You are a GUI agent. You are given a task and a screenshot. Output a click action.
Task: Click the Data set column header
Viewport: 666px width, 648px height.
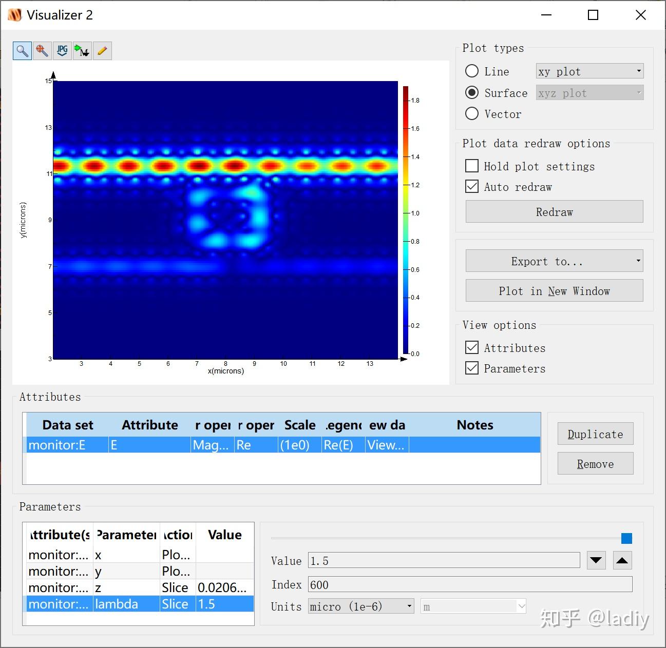pyautogui.click(x=67, y=425)
